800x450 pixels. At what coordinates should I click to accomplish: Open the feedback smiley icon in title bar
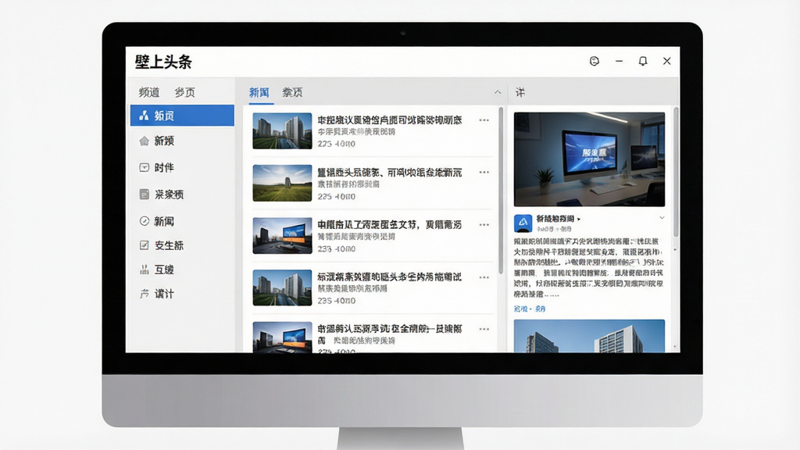(x=595, y=61)
